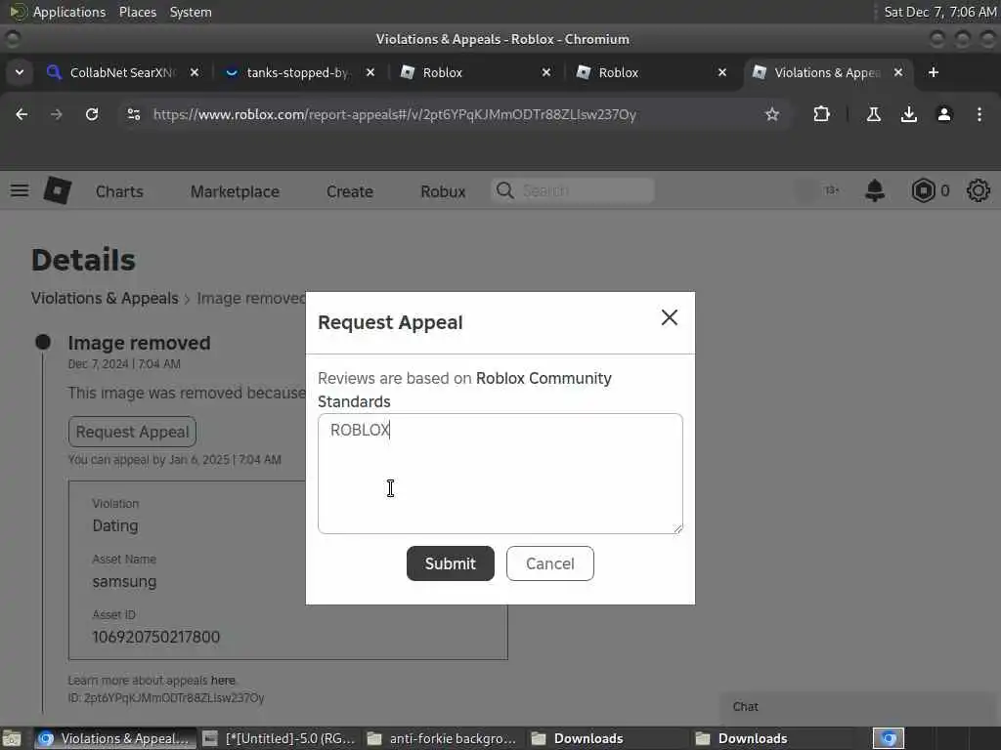Click the Dating violation value

point(115,525)
